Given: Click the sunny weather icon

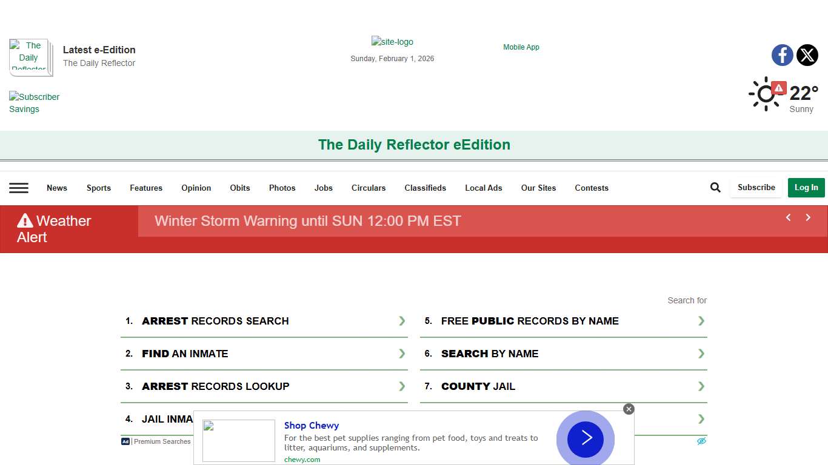Looking at the screenshot, I should pos(765,94).
